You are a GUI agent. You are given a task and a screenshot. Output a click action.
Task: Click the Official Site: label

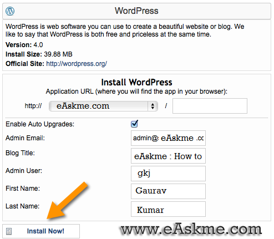point(25,64)
